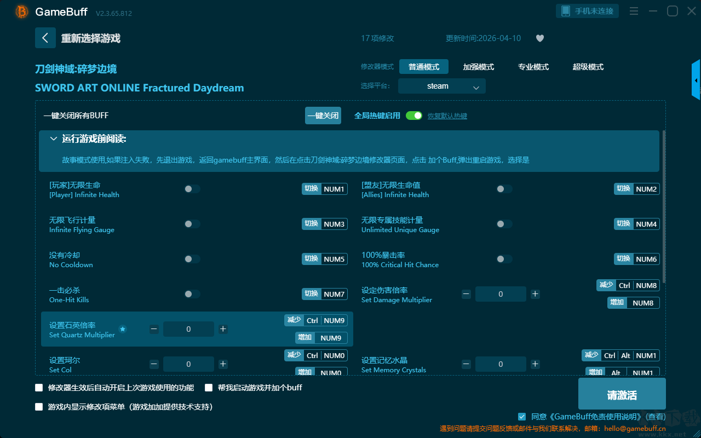Click the '17项修改' text
The height and width of the screenshot is (438, 701).
click(377, 38)
